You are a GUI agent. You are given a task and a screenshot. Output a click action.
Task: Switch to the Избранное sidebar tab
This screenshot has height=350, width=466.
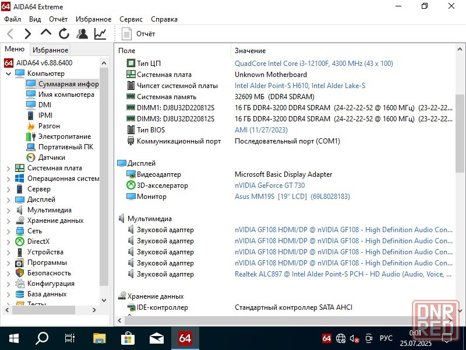[x=50, y=50]
